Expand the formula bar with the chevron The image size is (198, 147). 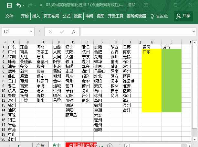[193, 32]
